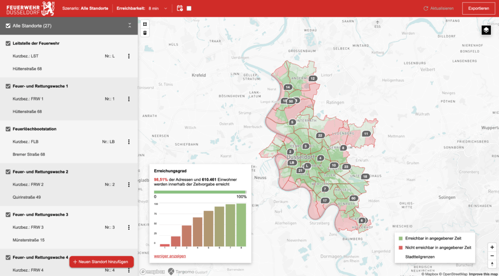This screenshot has width=499, height=276.
Task: Click Kurzbez.: LST text
Action: [x=25, y=56]
